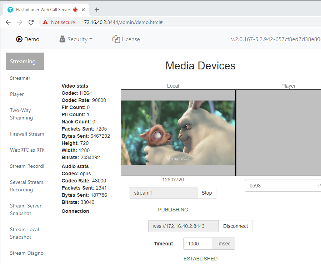Click the version string text
The image size is (321, 264).
click(x=276, y=39)
